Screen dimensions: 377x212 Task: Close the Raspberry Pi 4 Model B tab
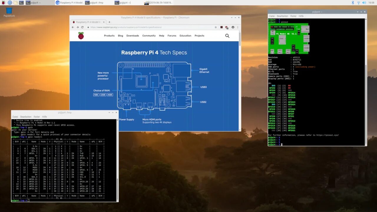pyautogui.click(x=103, y=22)
